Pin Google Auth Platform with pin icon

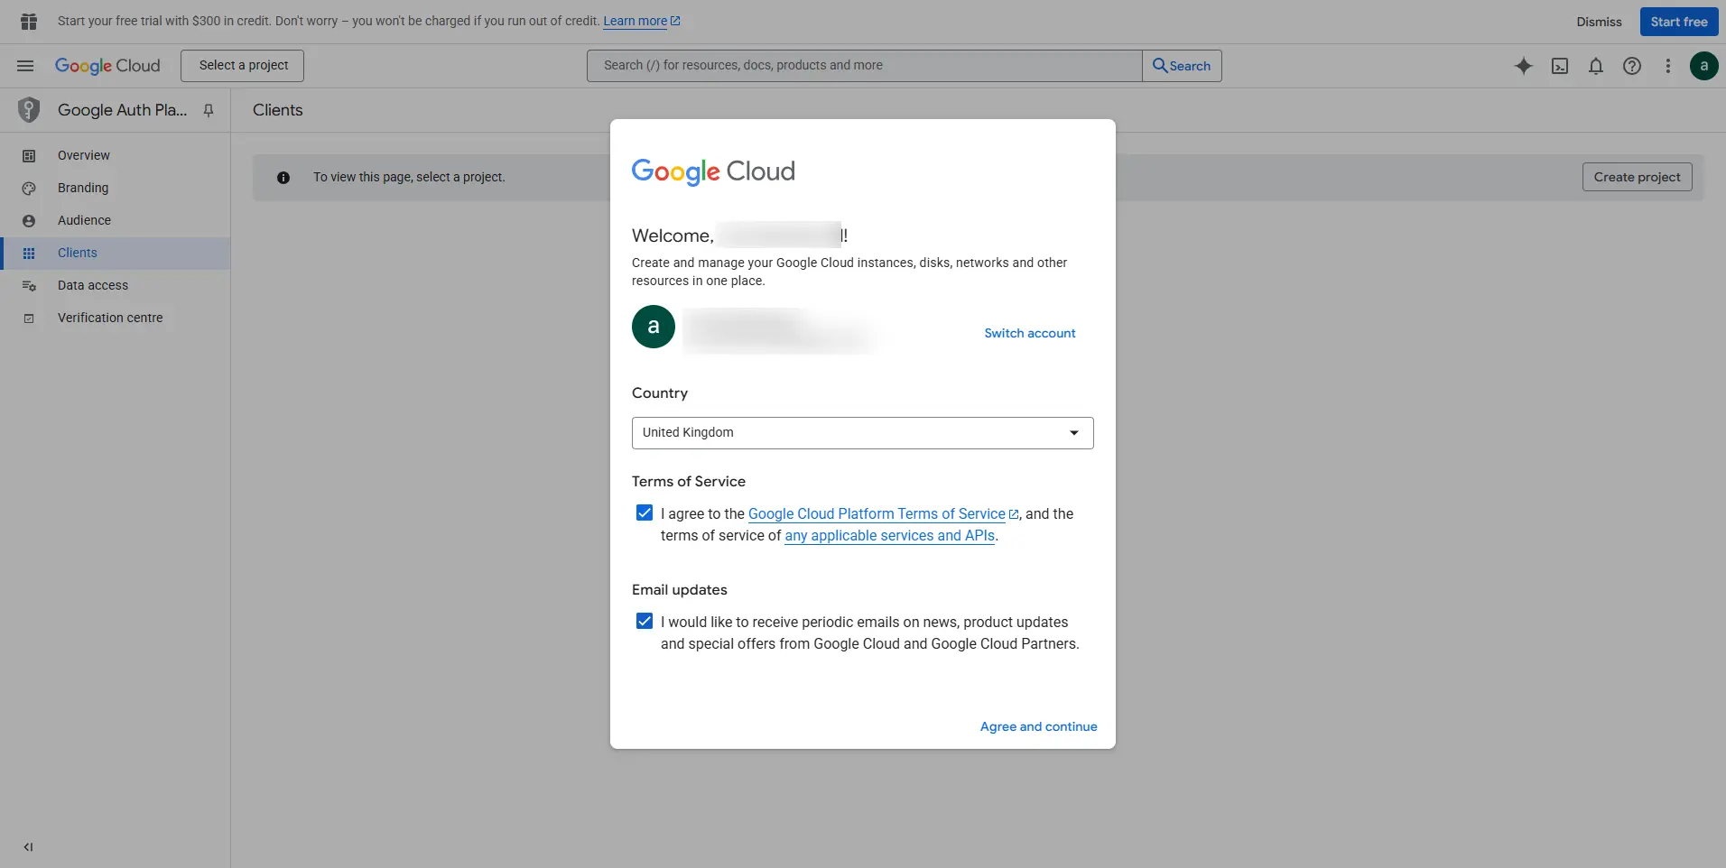point(209,110)
